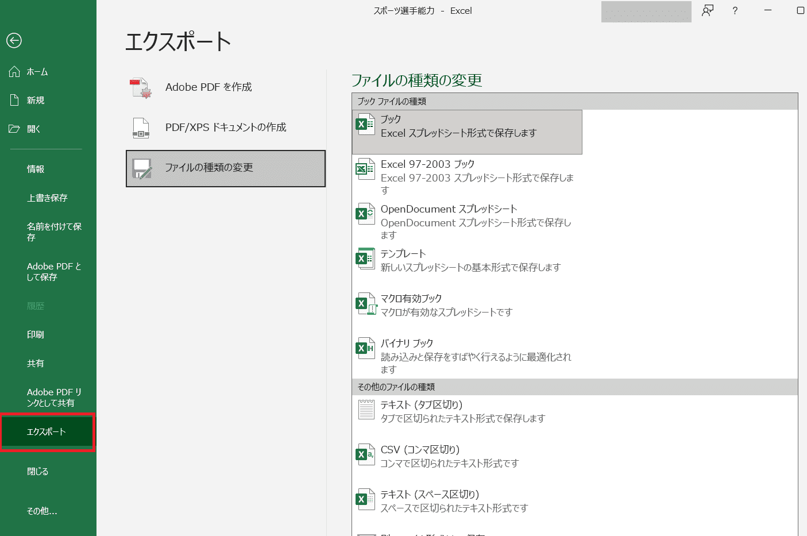The height and width of the screenshot is (536, 807).
Task: Choose 上書き保存 in the sidebar
Action: point(48,198)
